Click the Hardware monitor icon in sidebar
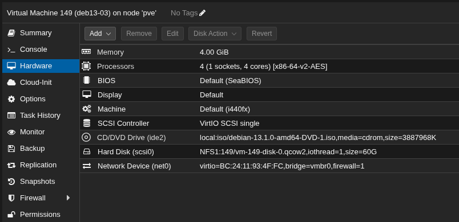The height and width of the screenshot is (222, 459). click(11, 66)
